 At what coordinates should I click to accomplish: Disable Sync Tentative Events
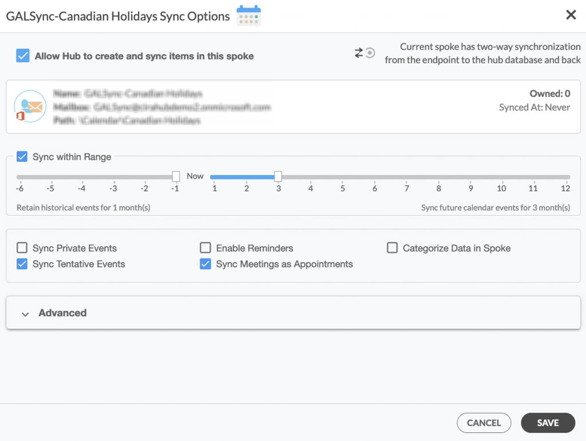click(22, 264)
